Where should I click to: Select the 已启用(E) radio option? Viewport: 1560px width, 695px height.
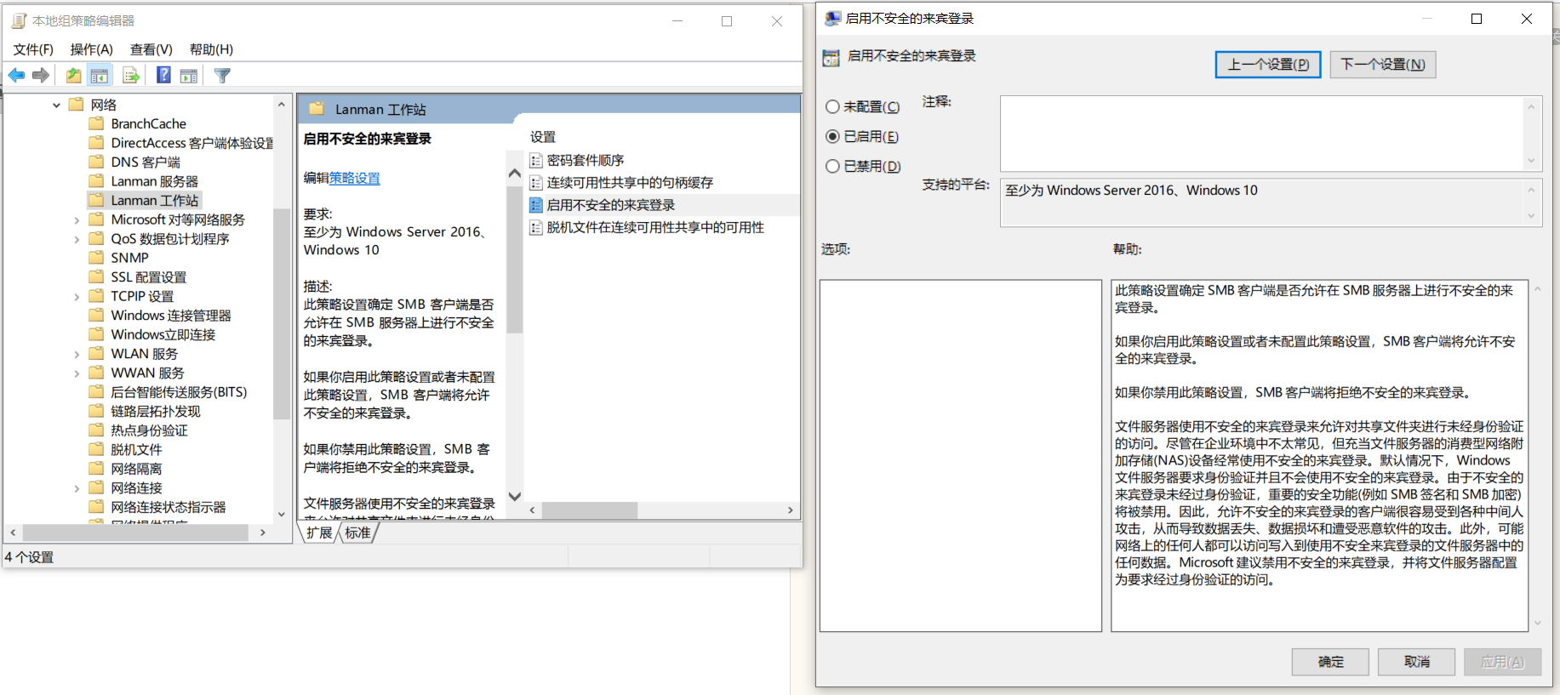click(x=832, y=137)
